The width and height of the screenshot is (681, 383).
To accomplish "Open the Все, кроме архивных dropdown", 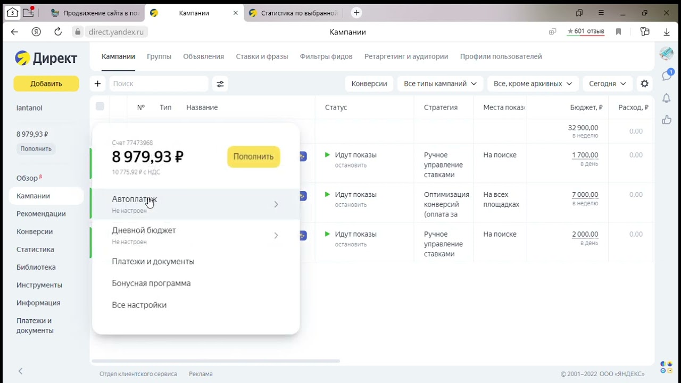I will 533,84.
